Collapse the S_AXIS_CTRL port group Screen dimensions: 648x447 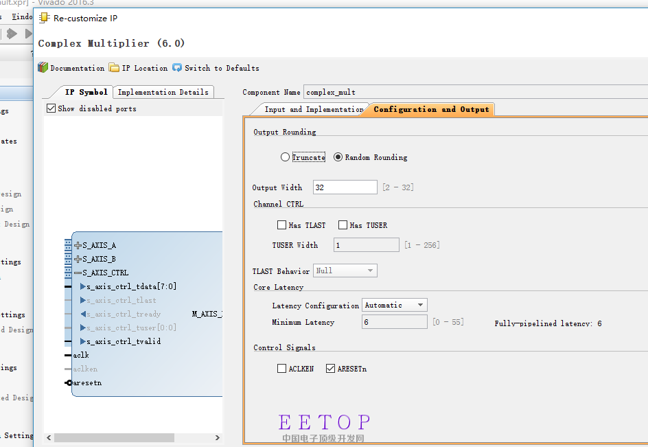pyautogui.click(x=78, y=273)
